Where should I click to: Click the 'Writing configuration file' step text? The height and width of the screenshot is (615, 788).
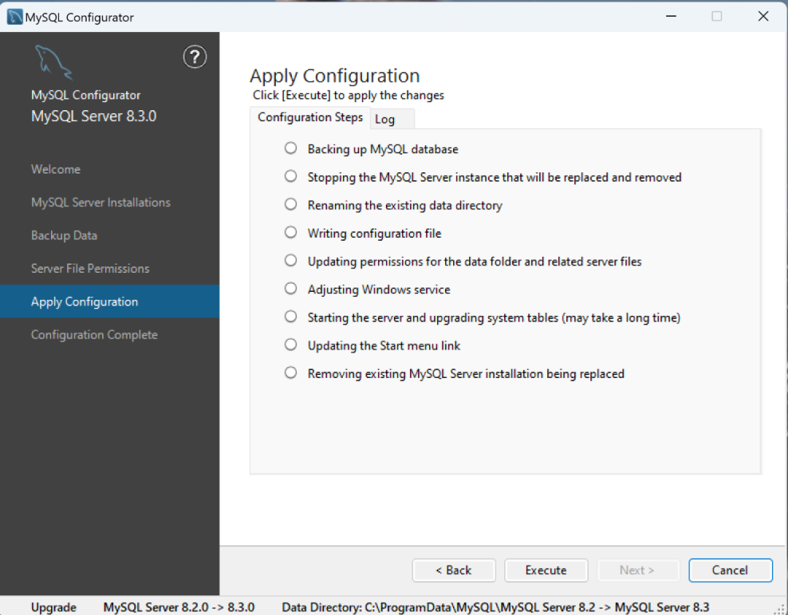point(374,233)
